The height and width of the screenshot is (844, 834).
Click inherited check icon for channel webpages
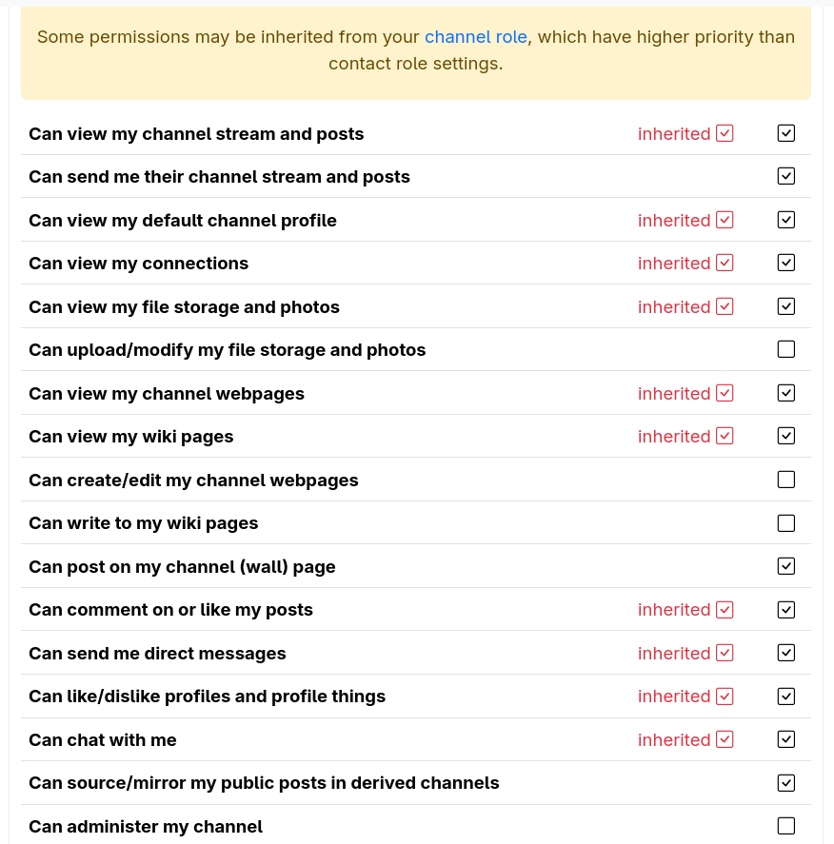point(725,393)
